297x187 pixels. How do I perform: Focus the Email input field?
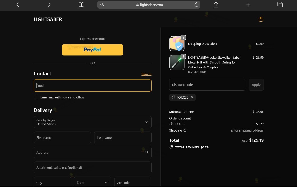(93, 86)
